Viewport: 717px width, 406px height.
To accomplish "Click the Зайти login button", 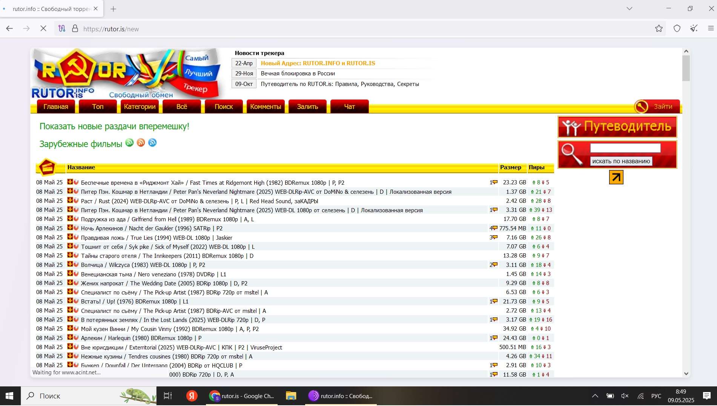I will coord(657,107).
